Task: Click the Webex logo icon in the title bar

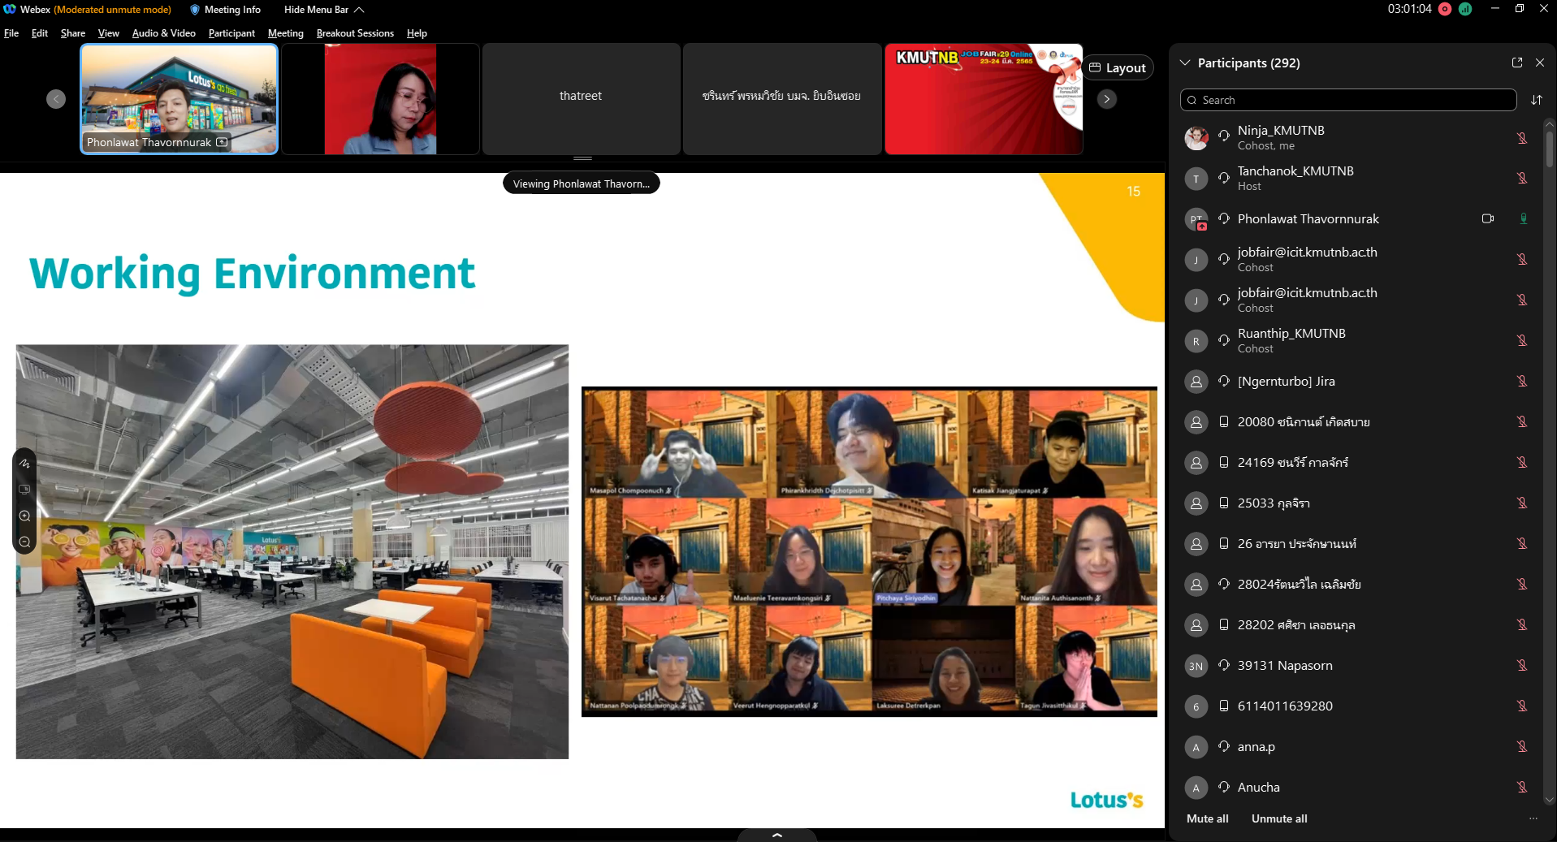Action: [10, 9]
